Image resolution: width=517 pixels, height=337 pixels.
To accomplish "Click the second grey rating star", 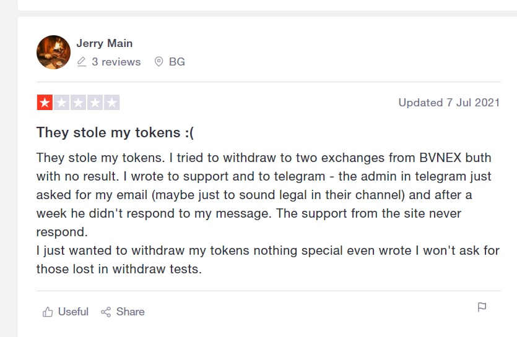I will [61, 103].
